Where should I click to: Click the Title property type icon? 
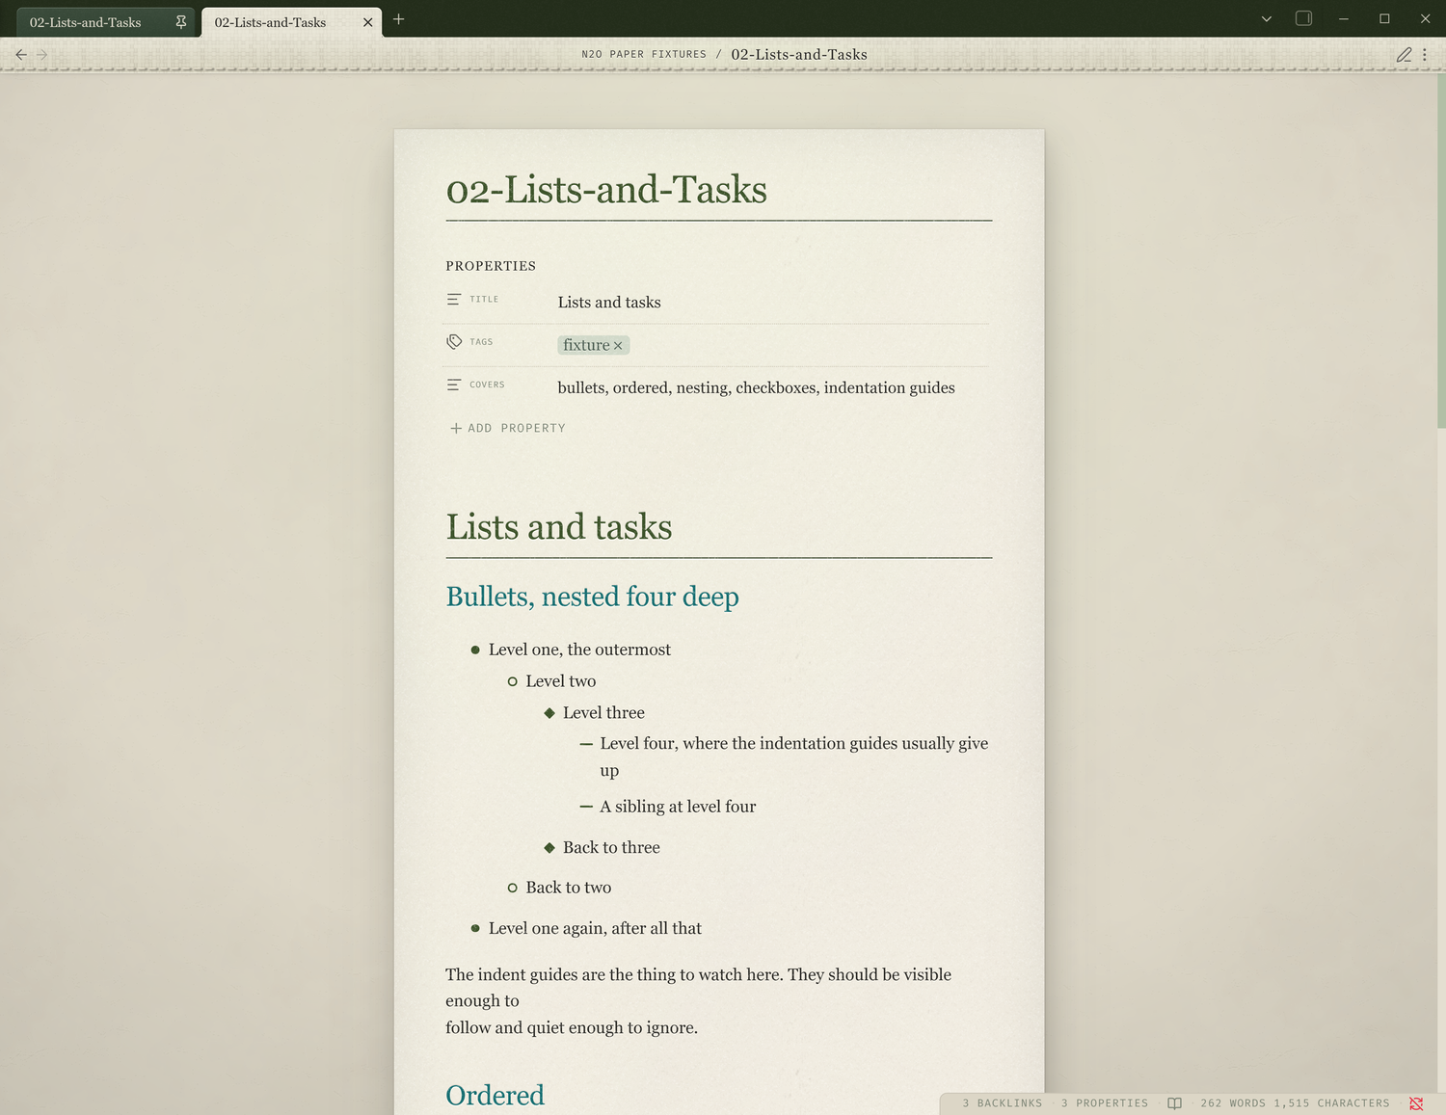click(454, 300)
